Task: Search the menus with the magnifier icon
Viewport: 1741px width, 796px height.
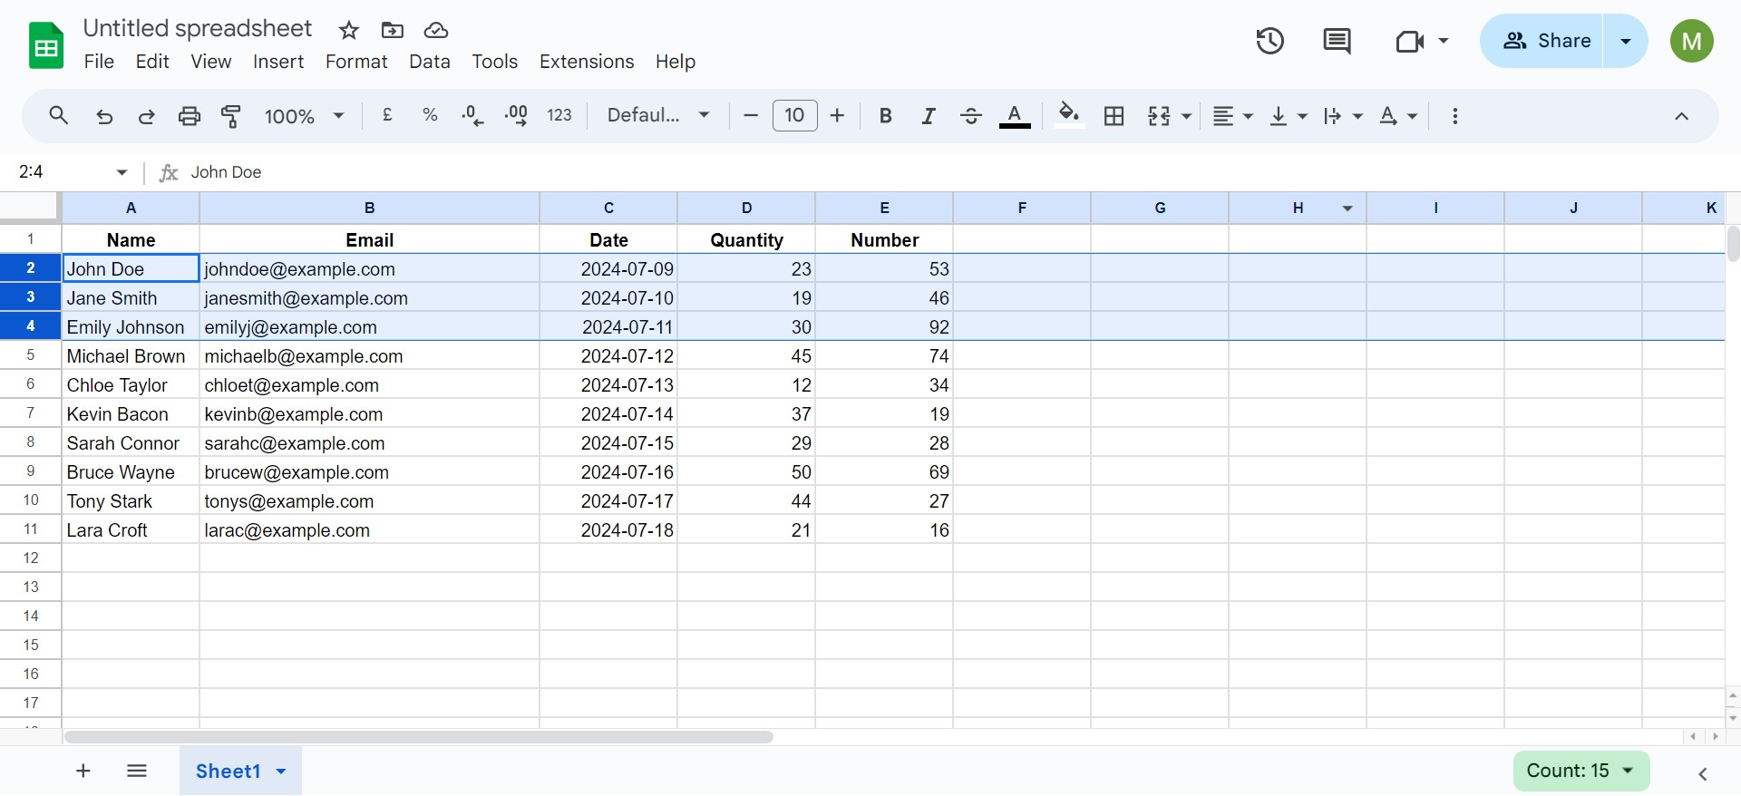Action: click(59, 115)
